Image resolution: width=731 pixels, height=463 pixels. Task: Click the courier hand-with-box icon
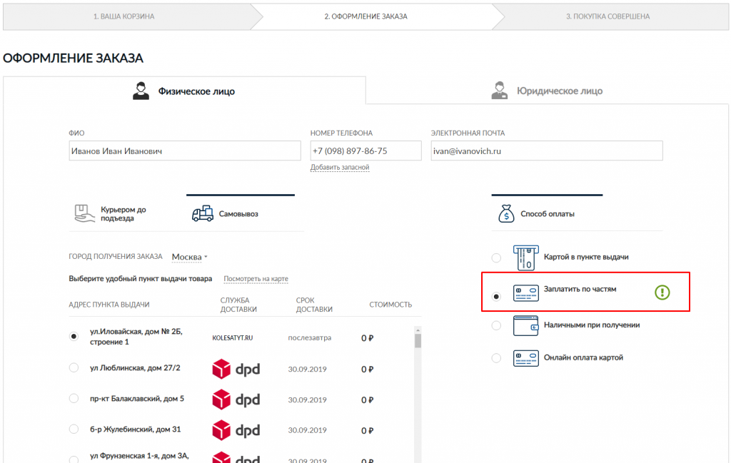click(x=85, y=213)
